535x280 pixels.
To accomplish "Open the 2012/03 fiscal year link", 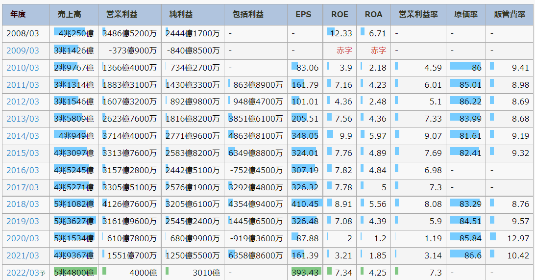I will 23,102.
